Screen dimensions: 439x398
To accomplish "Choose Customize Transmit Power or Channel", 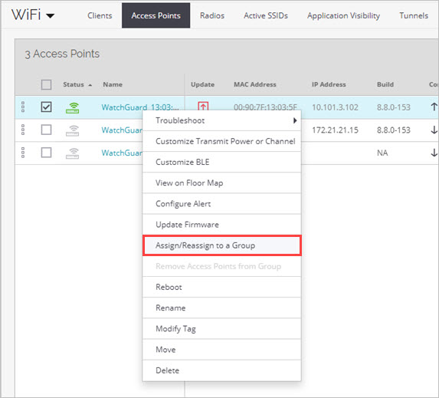I will pos(221,141).
